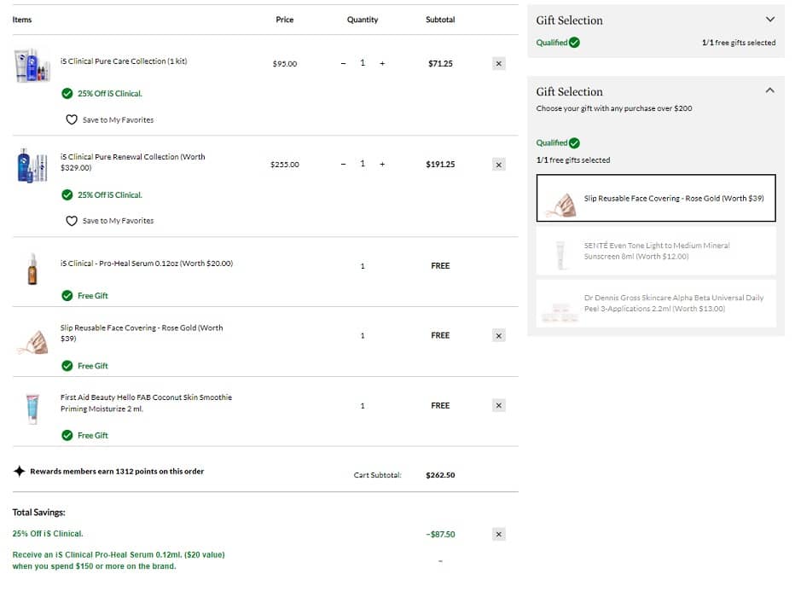The height and width of the screenshot is (597, 801).
Task: Decrease quantity of Pure Renewal Collection
Action: pos(344,165)
